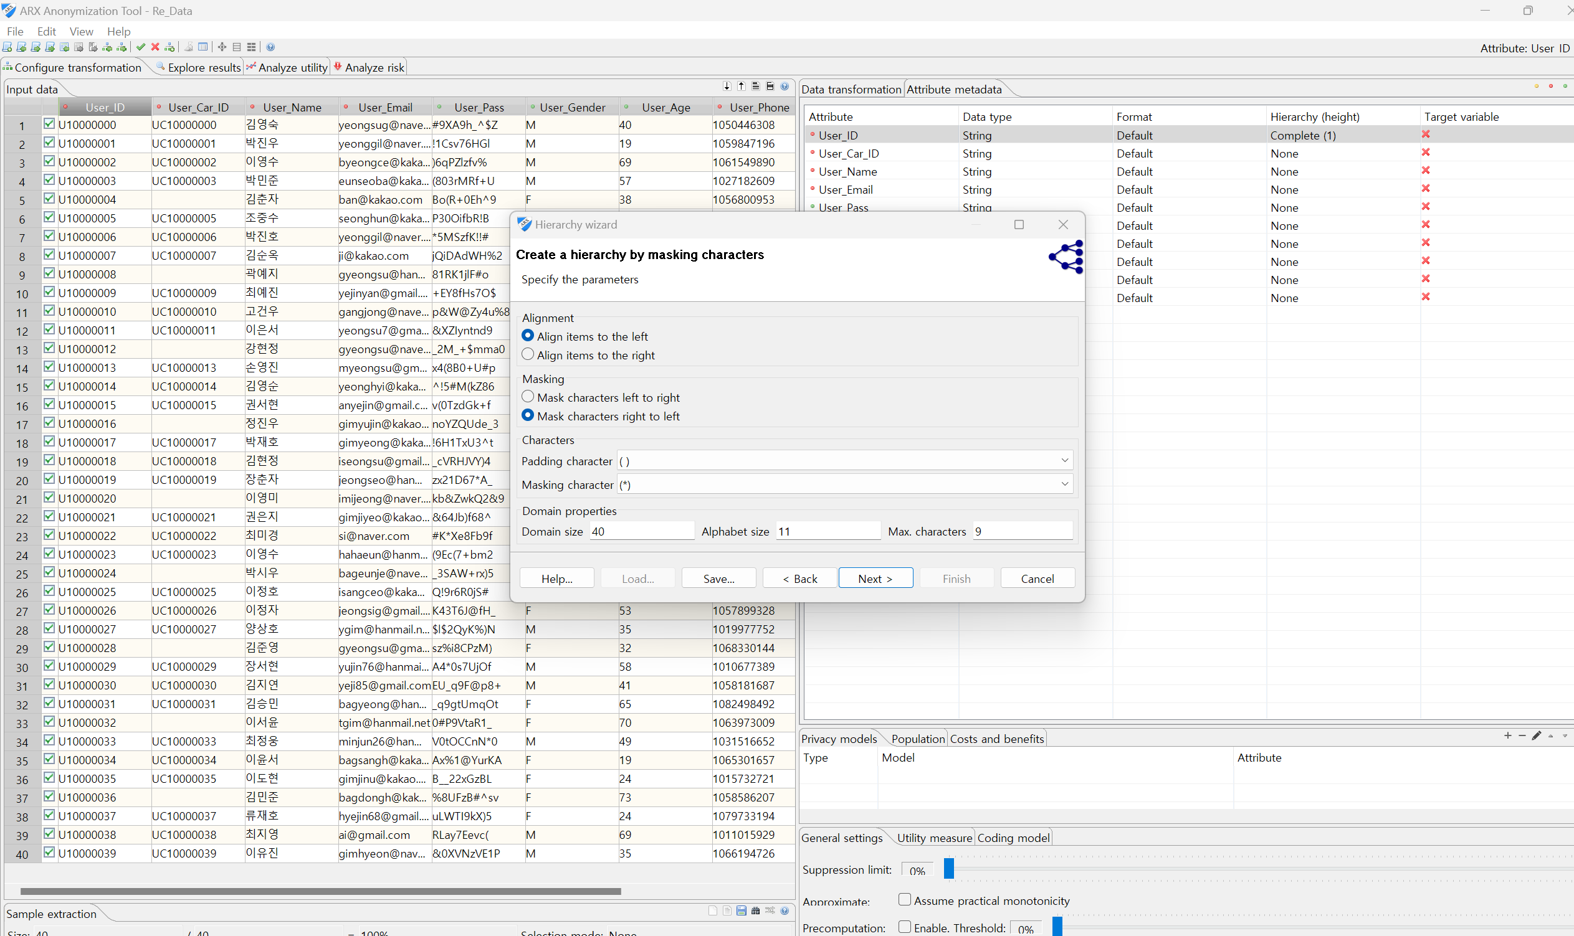Image resolution: width=1574 pixels, height=936 pixels.
Task: Click sort descending arrow icon in Input data
Action: tap(727, 87)
